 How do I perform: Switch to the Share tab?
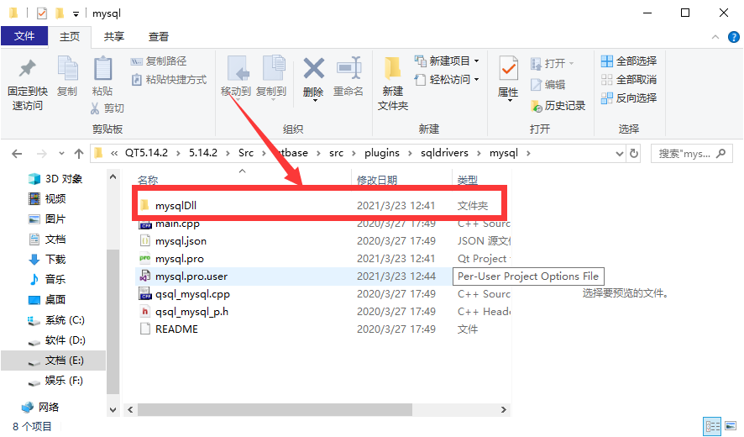click(x=114, y=37)
